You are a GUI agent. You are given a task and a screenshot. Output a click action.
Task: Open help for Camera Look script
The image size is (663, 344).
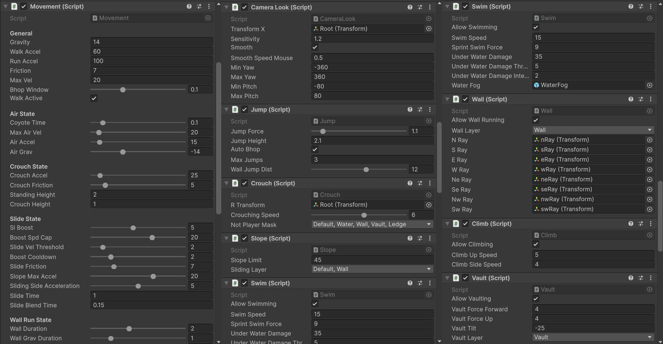pos(410,7)
